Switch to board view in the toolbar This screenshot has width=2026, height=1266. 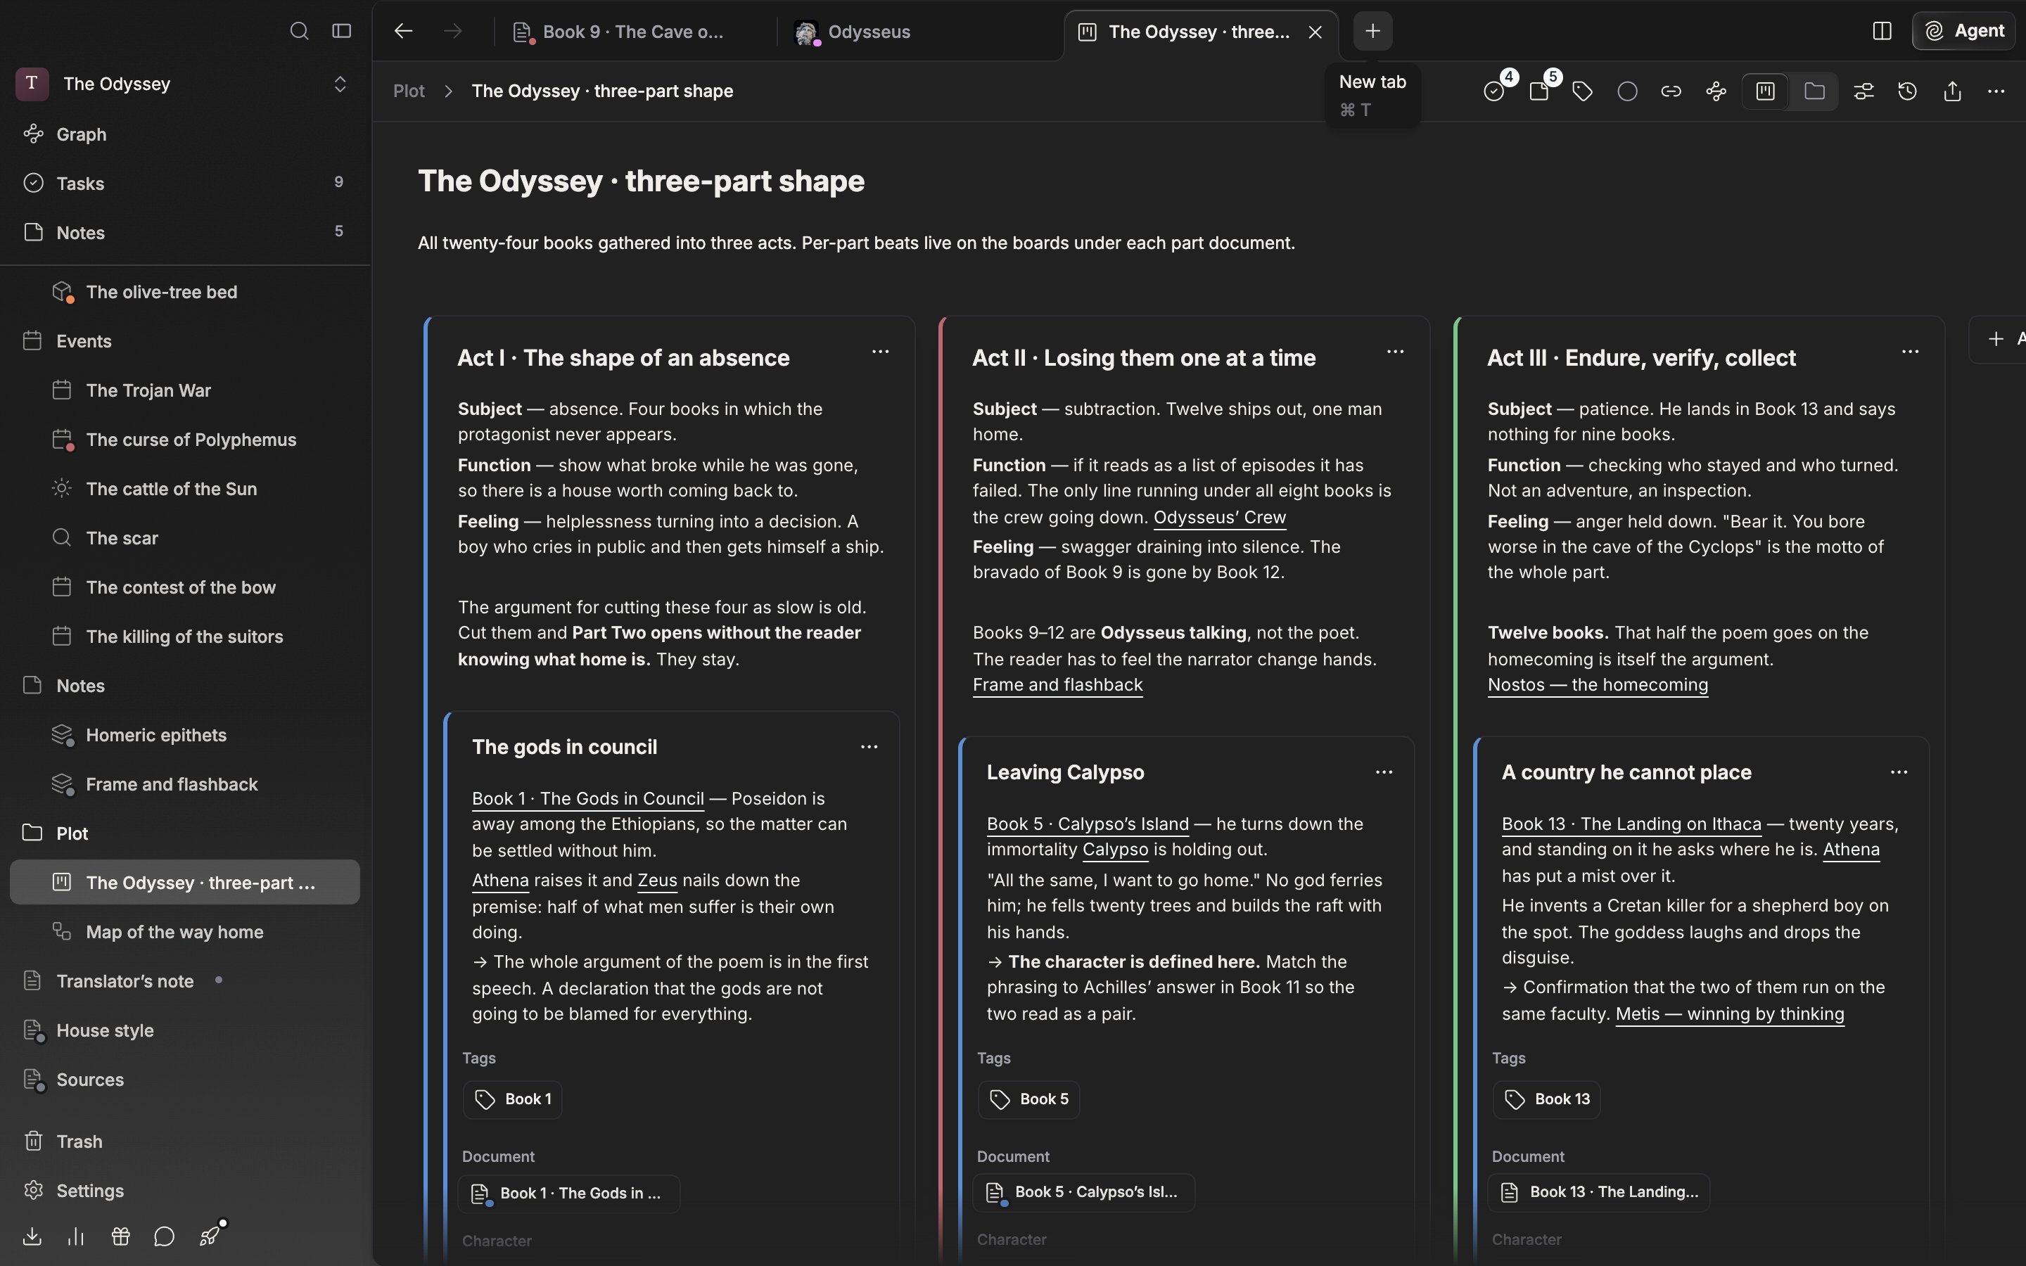(1766, 91)
